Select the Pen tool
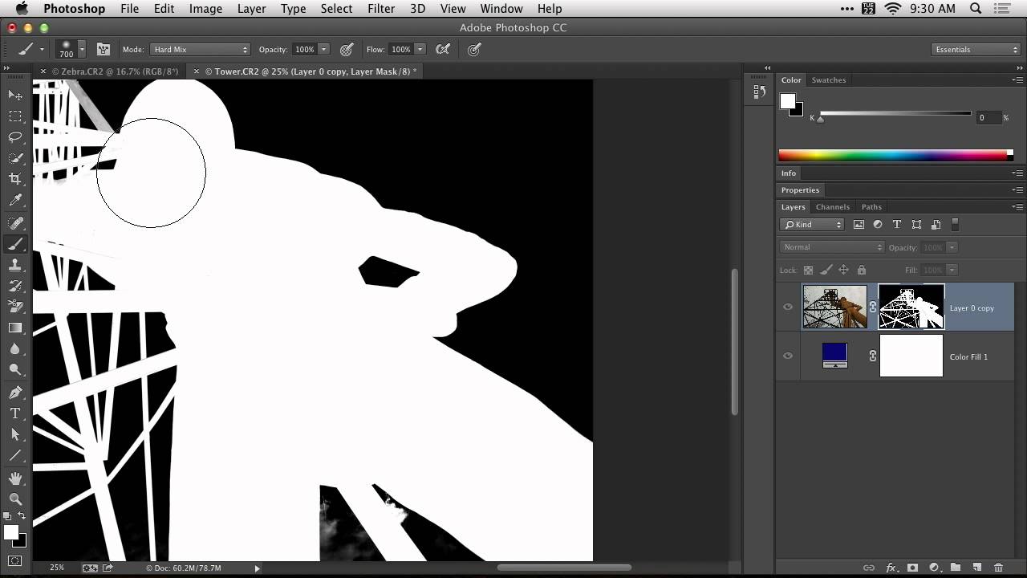 (x=15, y=393)
